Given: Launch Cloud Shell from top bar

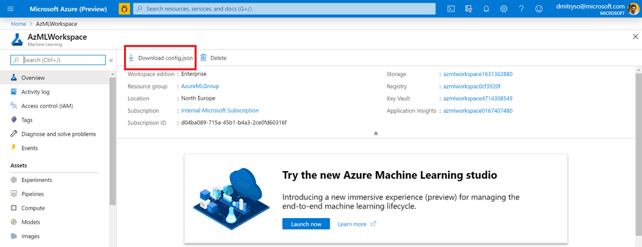Looking at the screenshot, I should [451, 8].
